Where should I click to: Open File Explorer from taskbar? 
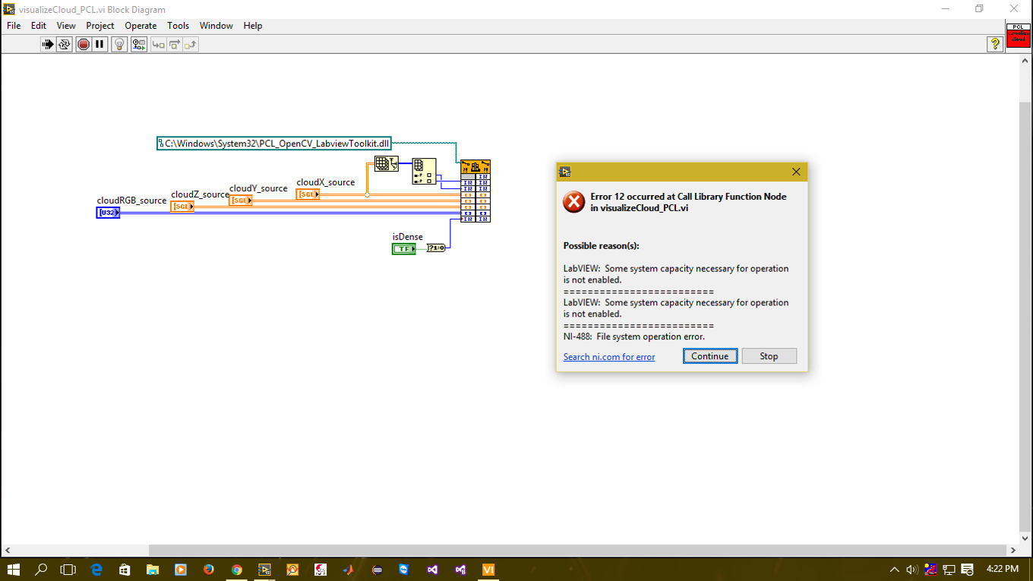tap(152, 569)
